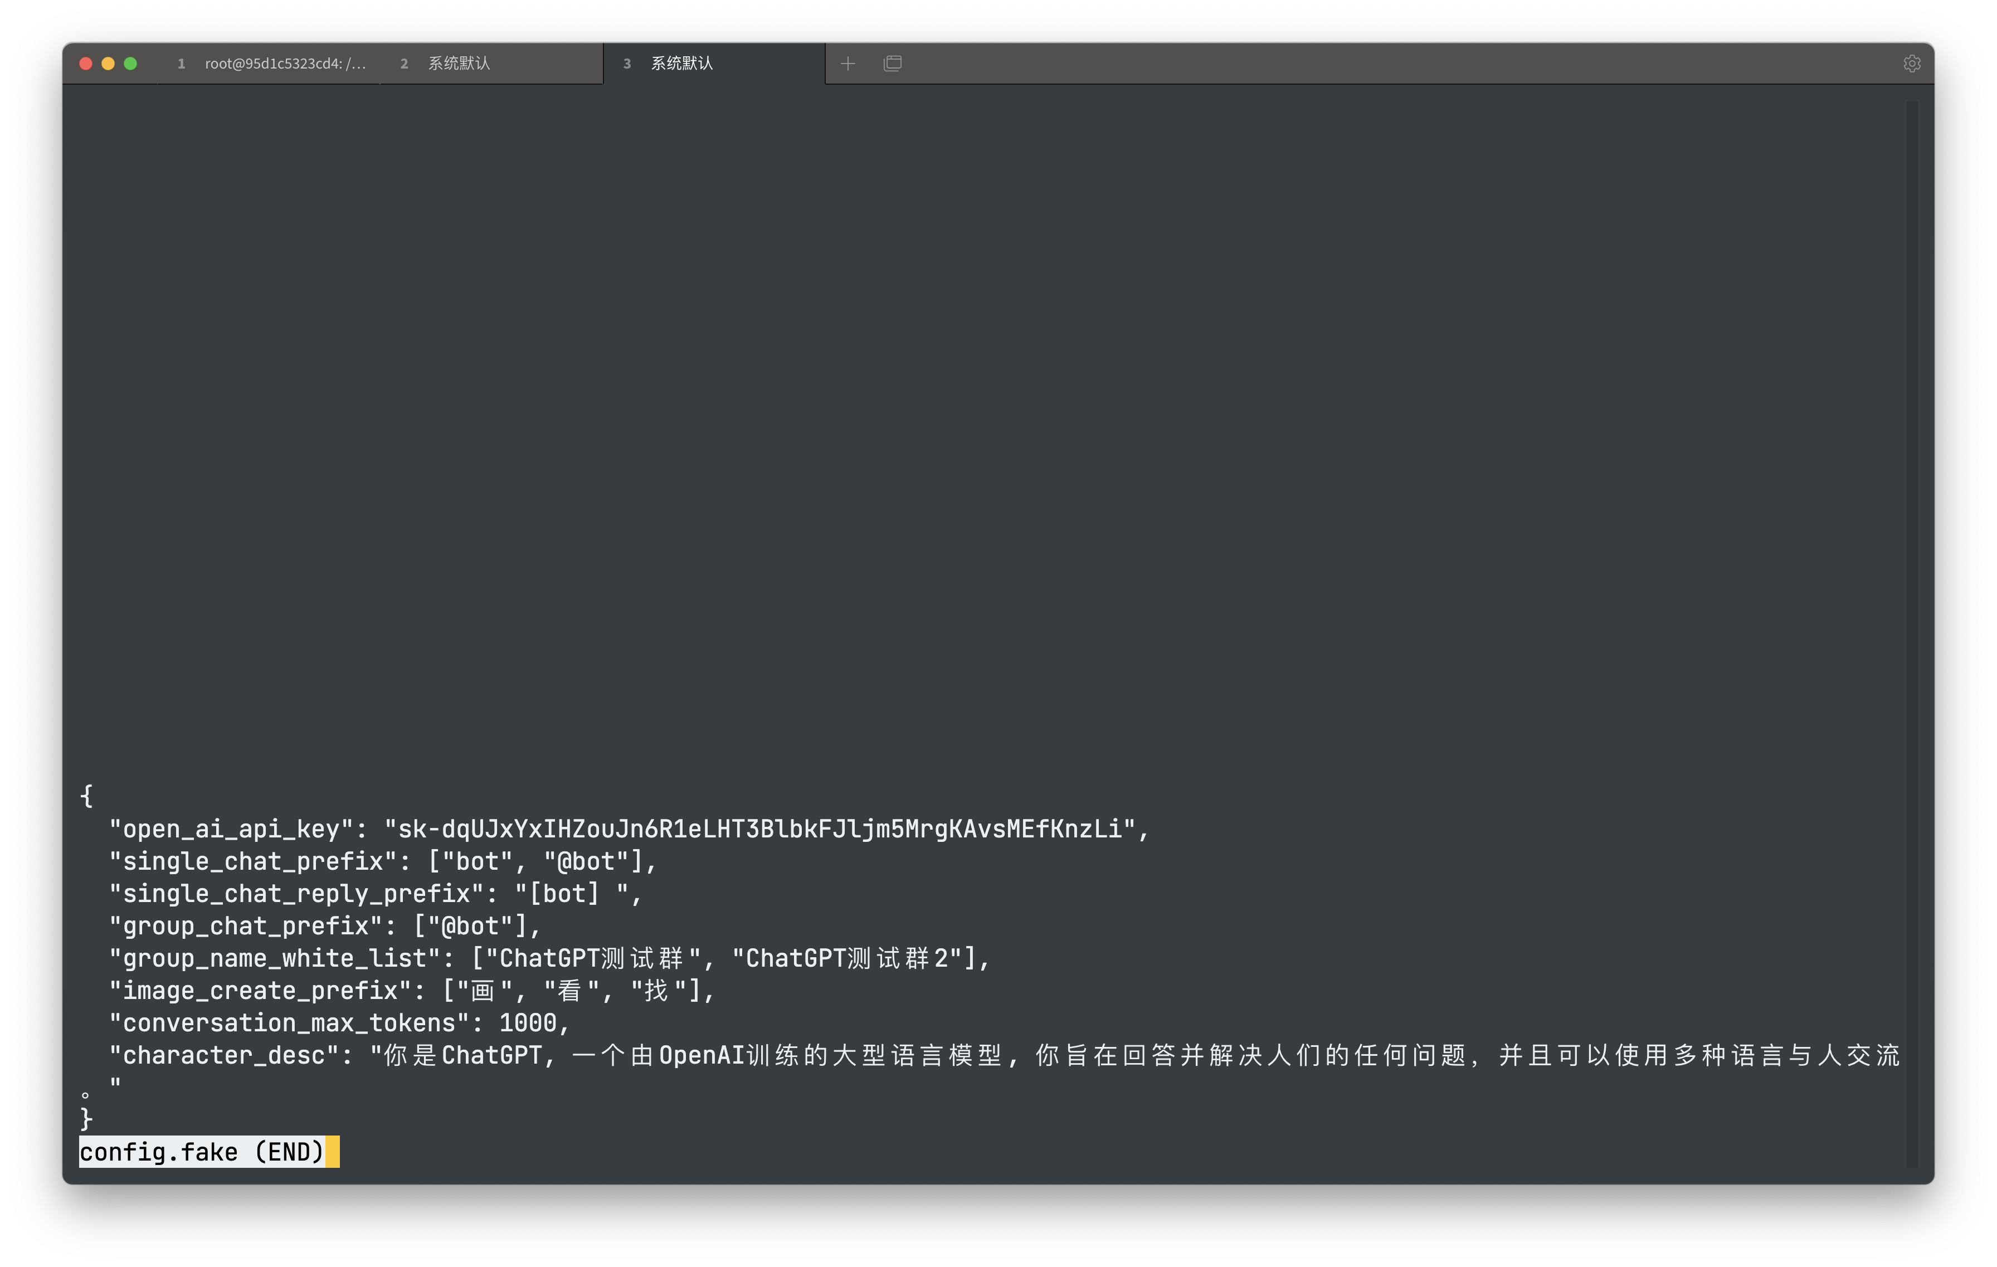Switch to tab 1 root@95d1c5323cd4
This screenshot has width=1997, height=1267.
point(270,64)
